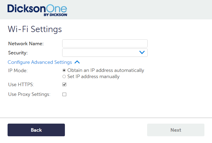Choose the "Set IP address manually" radio button
This screenshot has width=212, height=143.
(64, 76)
